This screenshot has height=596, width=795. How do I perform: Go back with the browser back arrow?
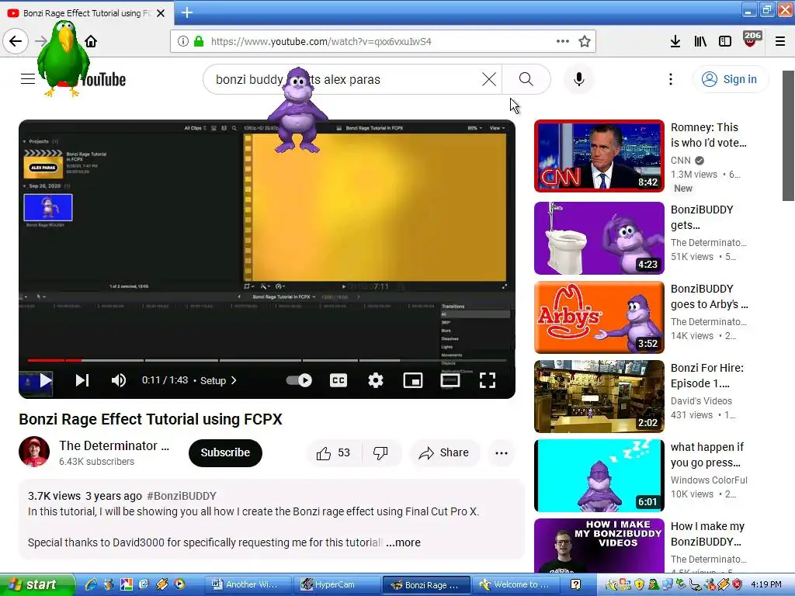16,41
